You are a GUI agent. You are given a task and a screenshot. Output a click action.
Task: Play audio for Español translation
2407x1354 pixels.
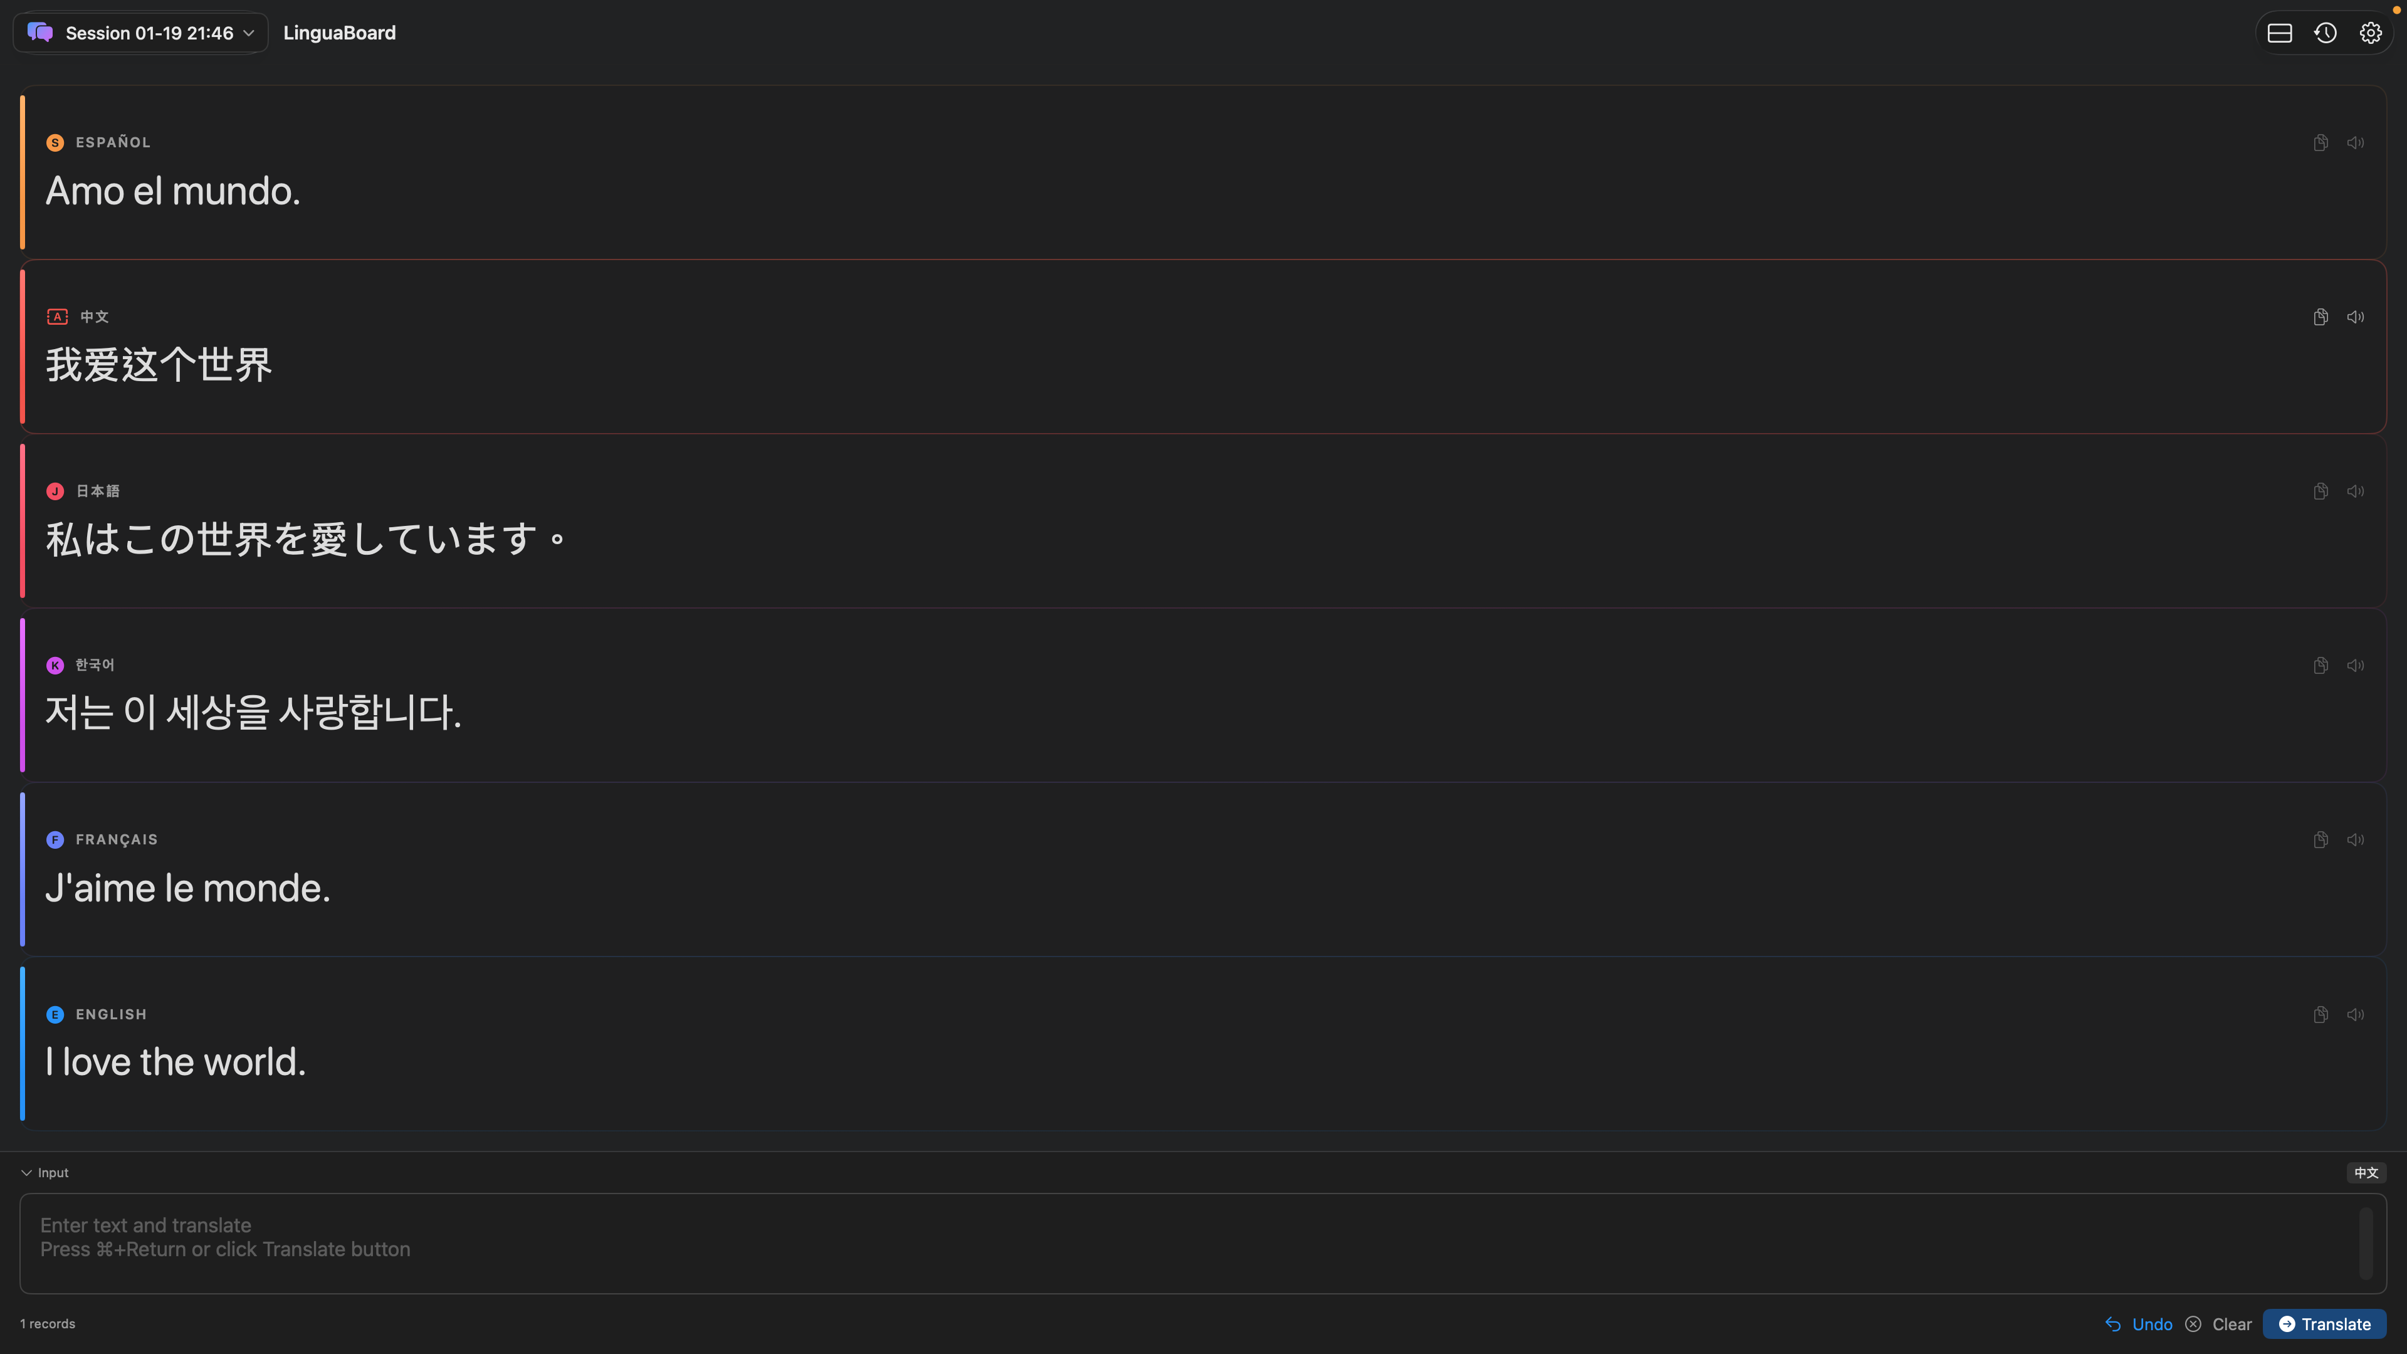[2356, 143]
